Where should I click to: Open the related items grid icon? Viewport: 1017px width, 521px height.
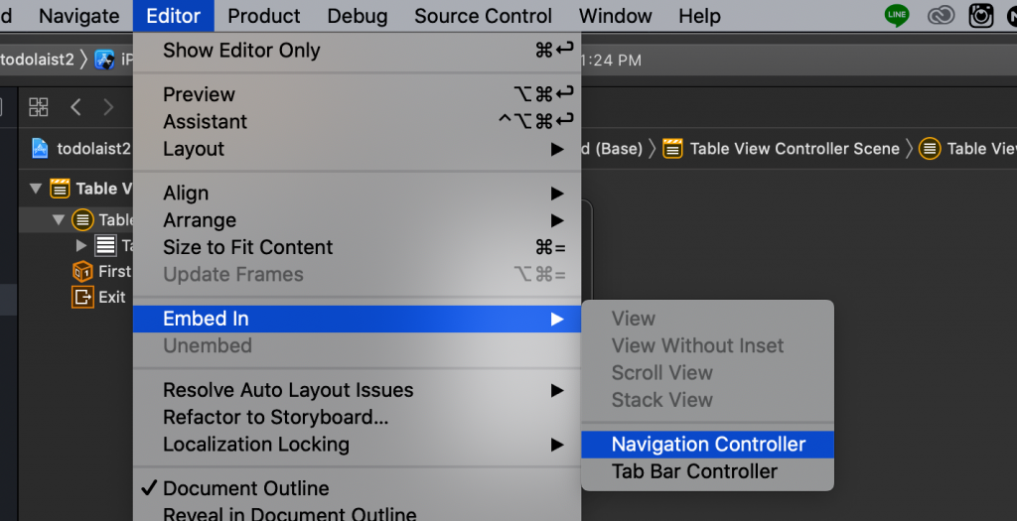pos(39,107)
